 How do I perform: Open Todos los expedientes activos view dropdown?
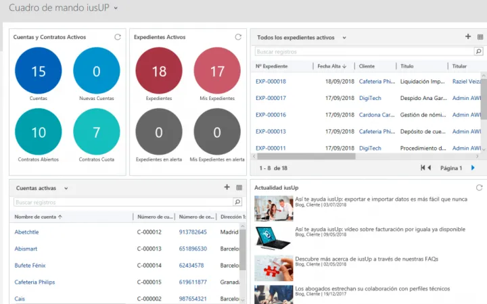(344, 38)
